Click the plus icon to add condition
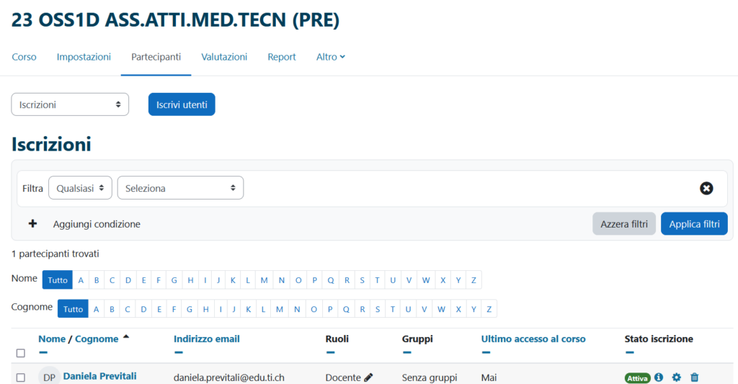This screenshot has height=384, width=738. pos(32,223)
